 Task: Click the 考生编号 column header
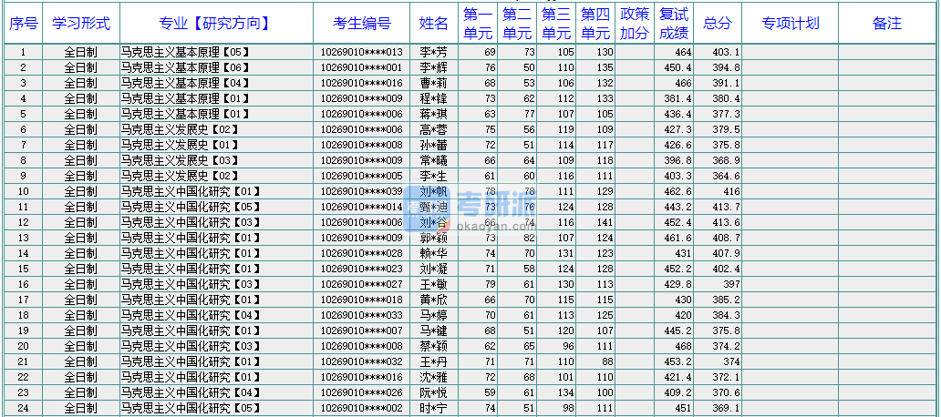361,24
